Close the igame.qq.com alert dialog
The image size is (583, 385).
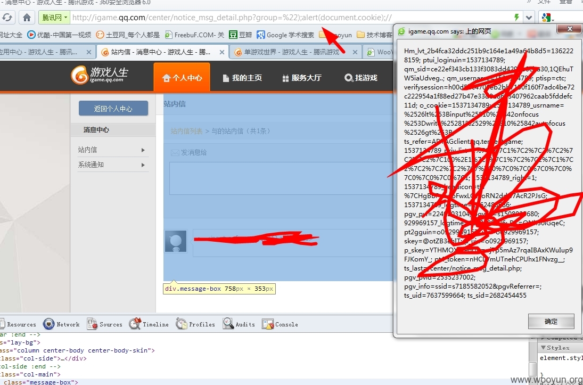pyautogui.click(x=570, y=29)
